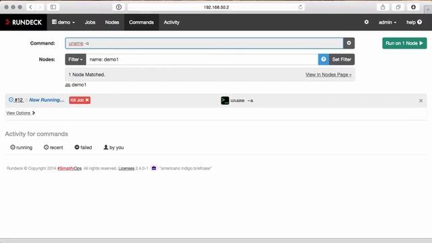432x243 pixels.
Task: Open the browser downloads icon
Action: (413, 7)
